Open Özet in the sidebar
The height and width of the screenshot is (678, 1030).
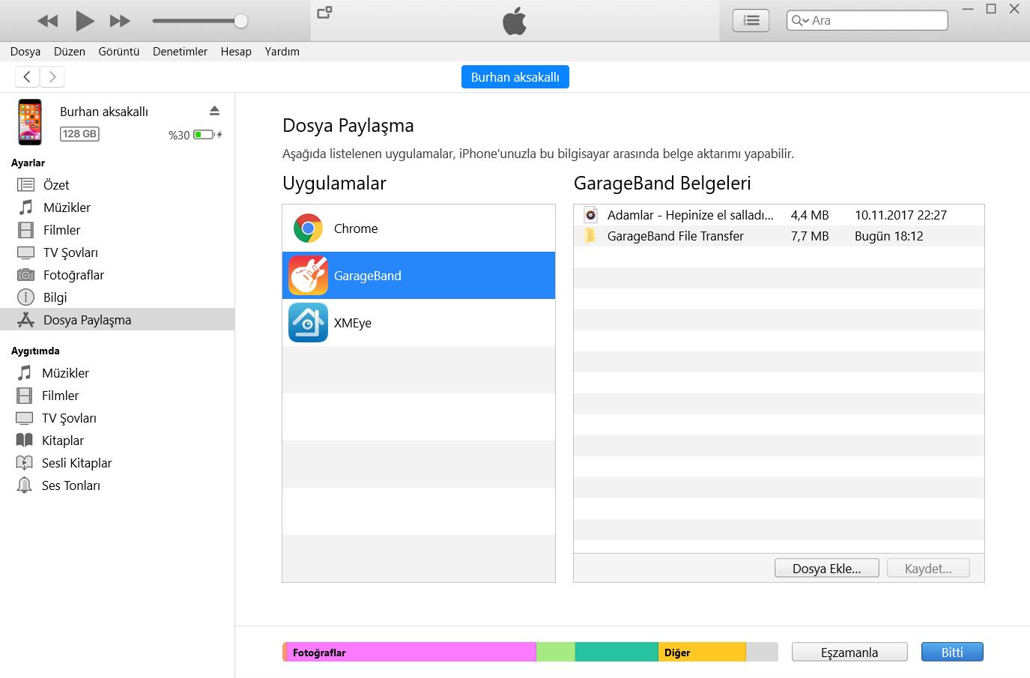pos(56,185)
